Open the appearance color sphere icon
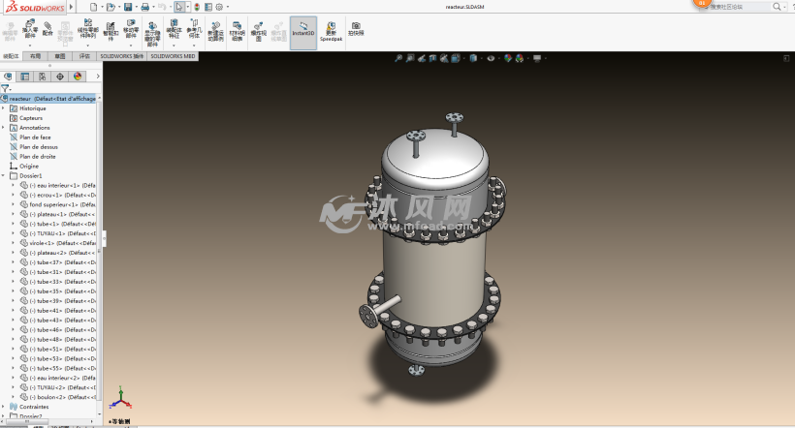This screenshot has height=428, width=795. tap(78, 76)
